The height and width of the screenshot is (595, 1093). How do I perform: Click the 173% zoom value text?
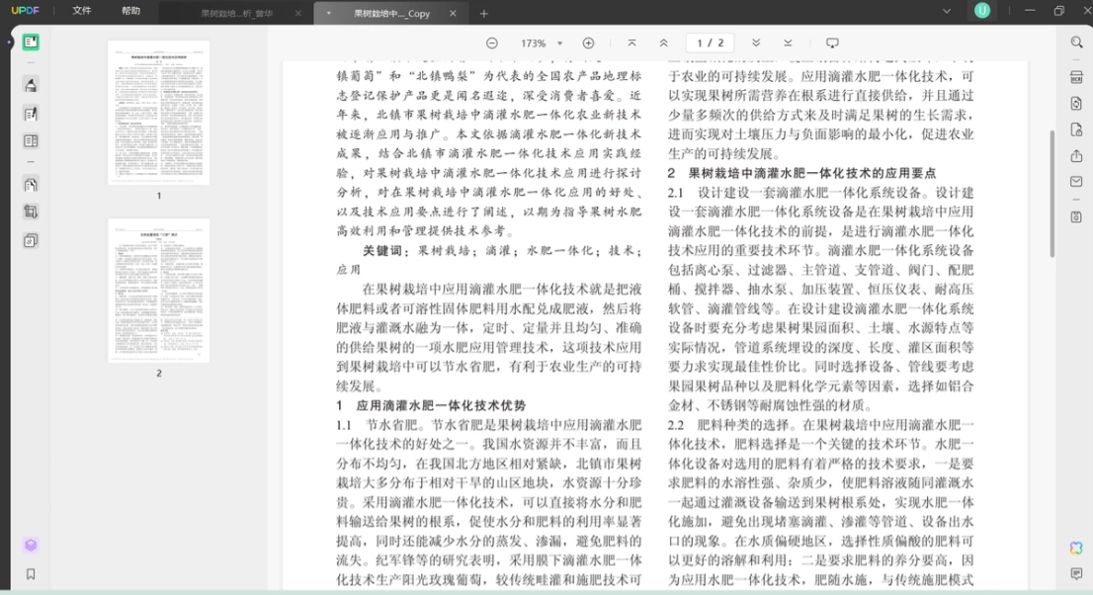pyautogui.click(x=534, y=43)
